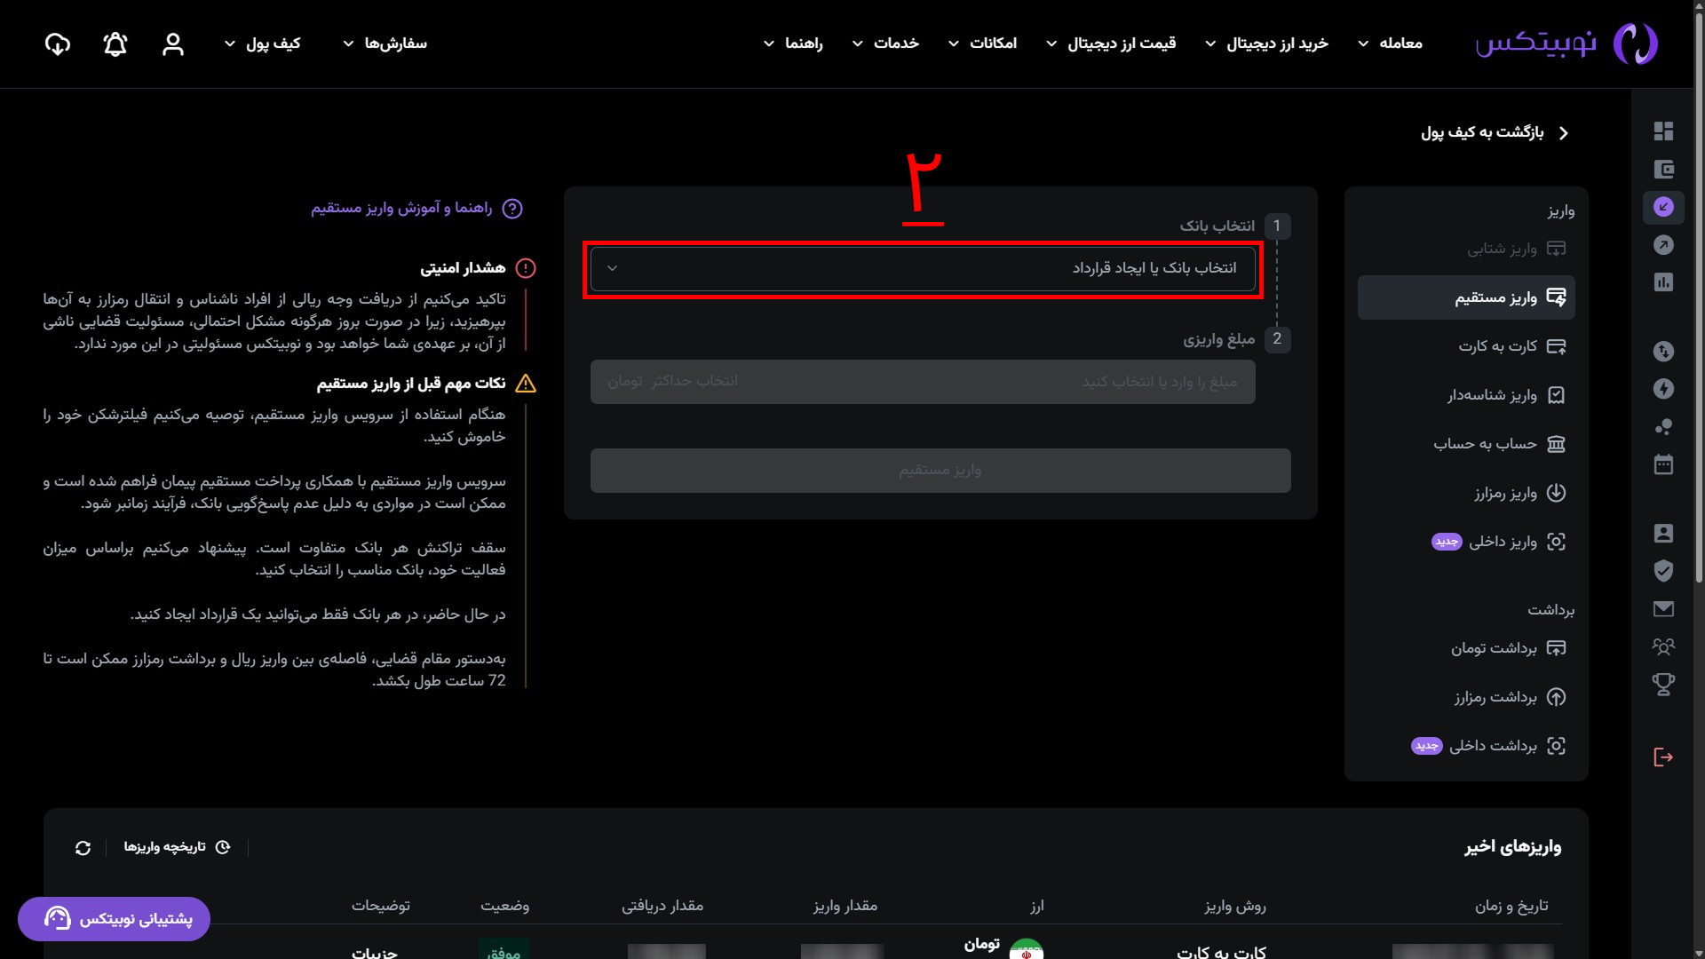The image size is (1705, 959).
Task: Expand the کیف پول menu
Action: [x=263, y=44]
